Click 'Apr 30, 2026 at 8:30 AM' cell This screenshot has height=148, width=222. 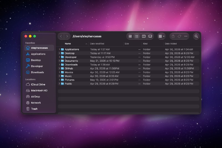pyautogui.click(x=104, y=76)
